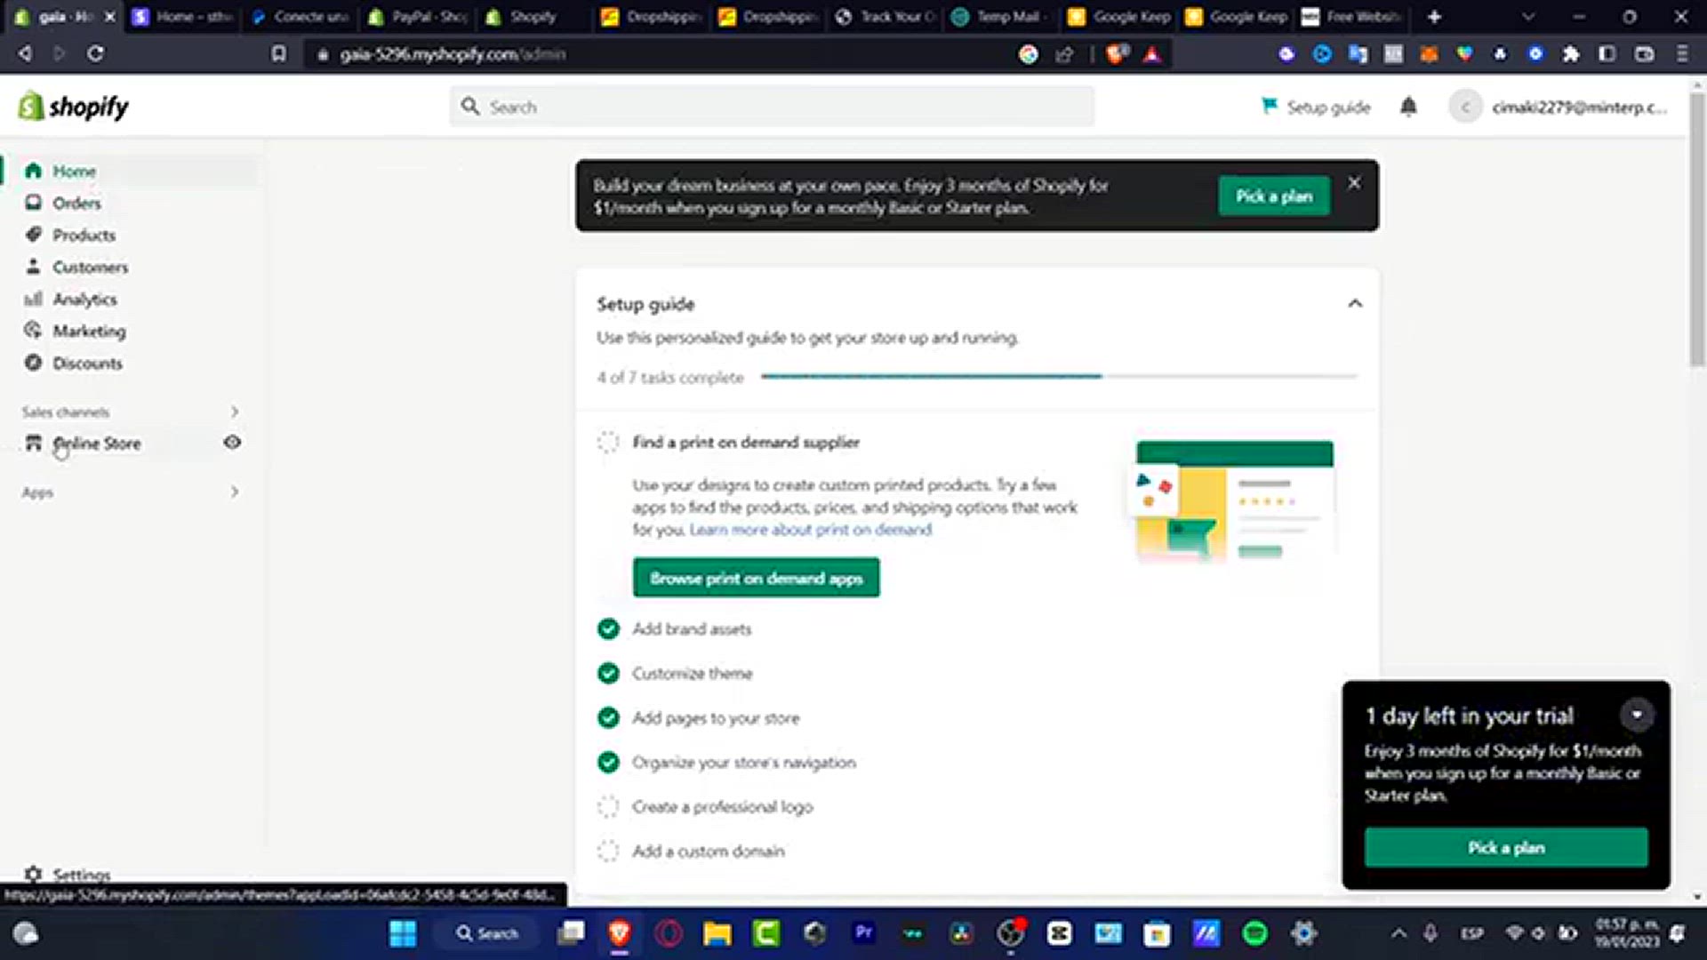Reload the current page
Image resolution: width=1707 pixels, height=960 pixels.
coord(95,53)
